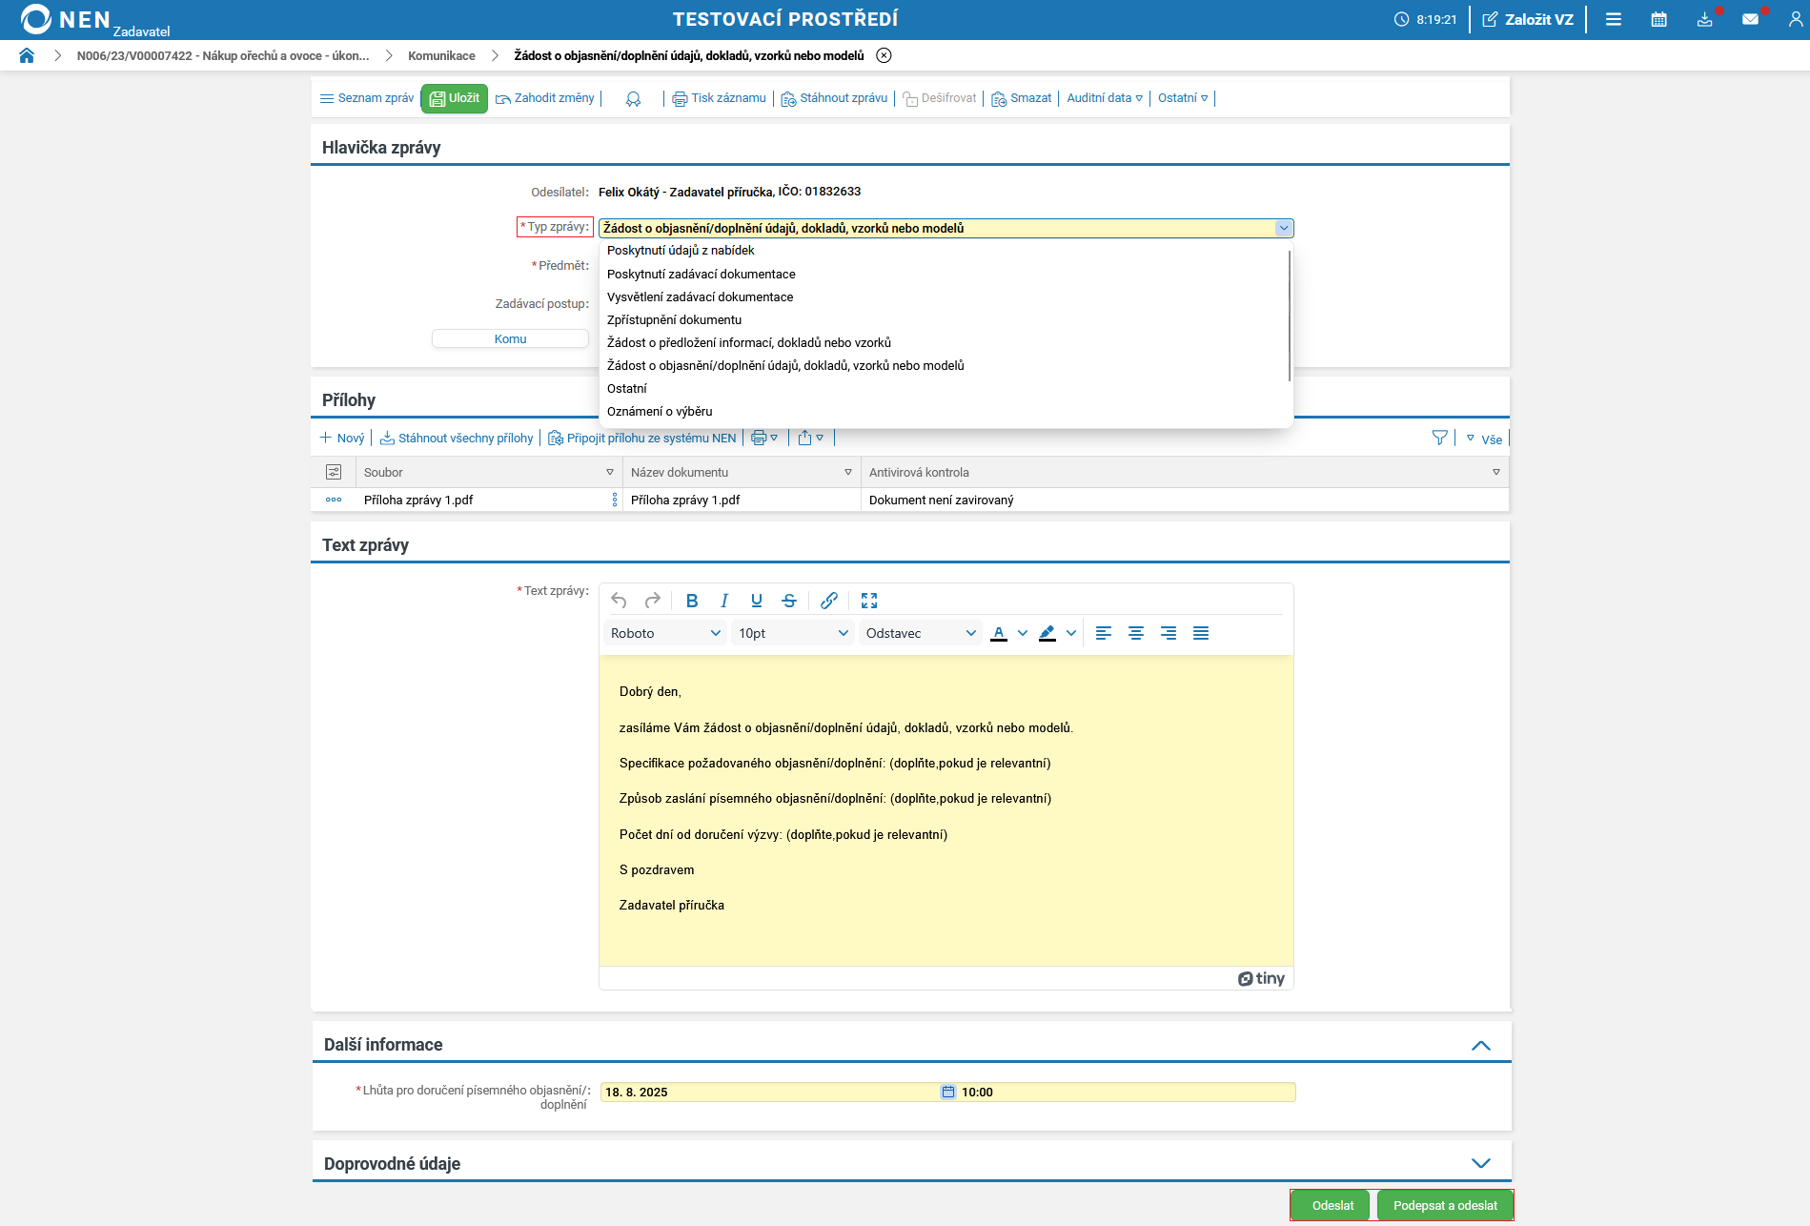Insert link in editor
Viewport: 1810px width, 1226px height.
[x=829, y=601]
